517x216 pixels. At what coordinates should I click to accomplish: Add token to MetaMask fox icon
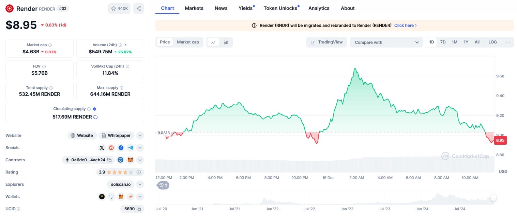tap(130, 160)
